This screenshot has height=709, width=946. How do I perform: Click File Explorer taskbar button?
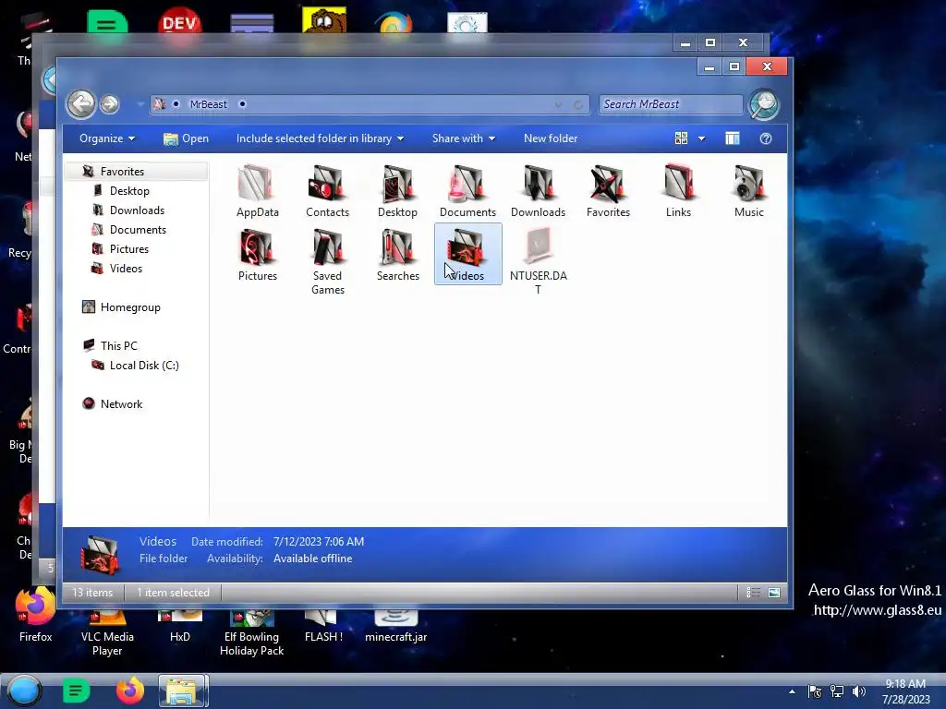pos(183,691)
